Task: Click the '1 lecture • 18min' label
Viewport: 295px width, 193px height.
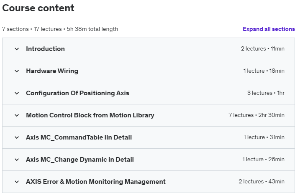Action: click(x=264, y=71)
